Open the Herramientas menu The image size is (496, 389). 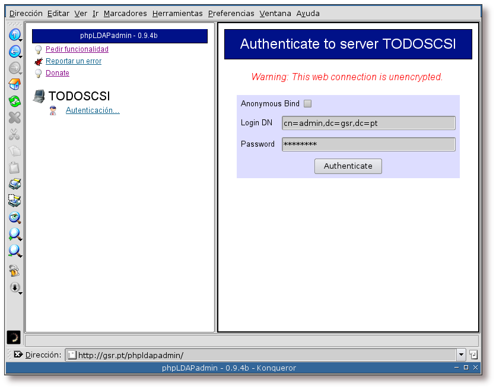(177, 13)
